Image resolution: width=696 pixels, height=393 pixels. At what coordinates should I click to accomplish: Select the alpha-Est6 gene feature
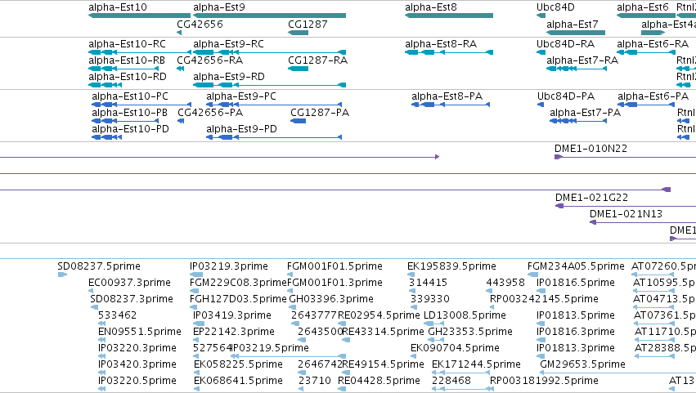click(x=646, y=16)
